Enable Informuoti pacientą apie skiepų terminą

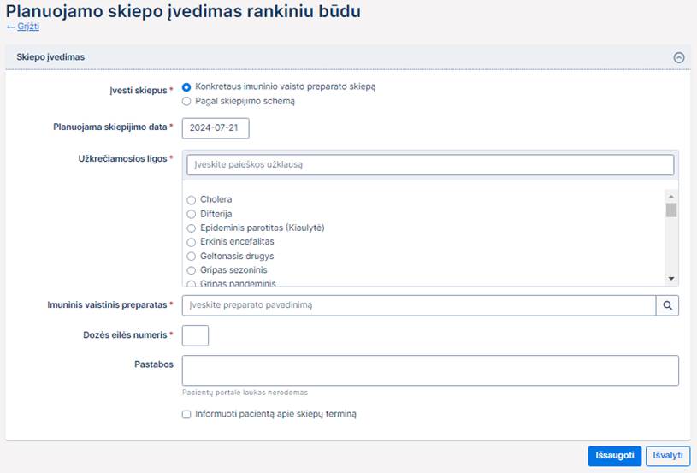[187, 414]
